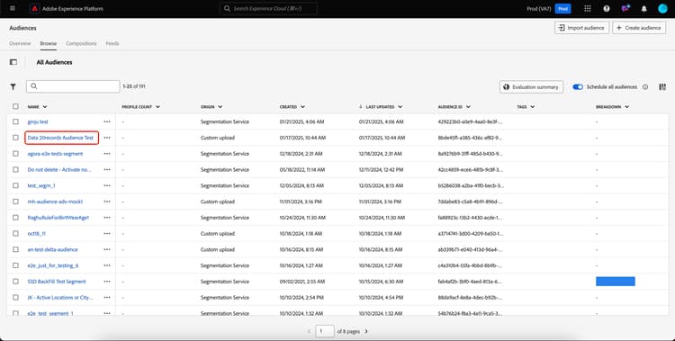Check the SSD BackFill Test Segment checkbox
This screenshot has width=675, height=341.
point(15,281)
